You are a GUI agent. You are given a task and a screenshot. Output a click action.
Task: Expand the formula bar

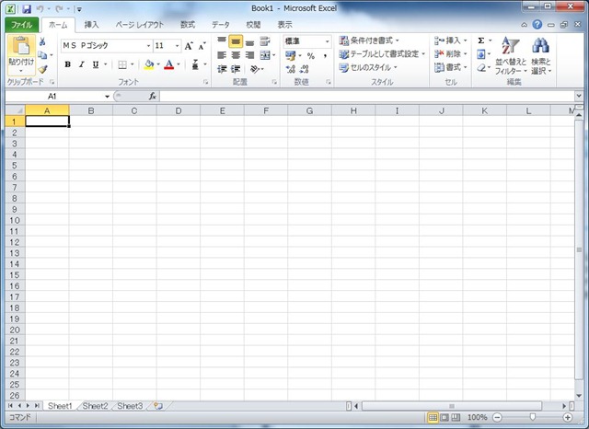(x=579, y=96)
